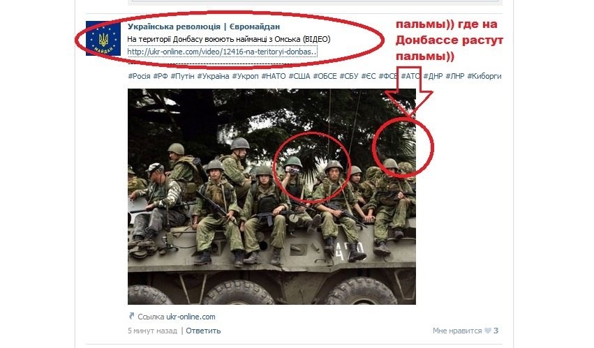Image resolution: width=594 pixels, height=348 pixels.
Task: Click the #Укроп hashtag
Action: (245, 76)
